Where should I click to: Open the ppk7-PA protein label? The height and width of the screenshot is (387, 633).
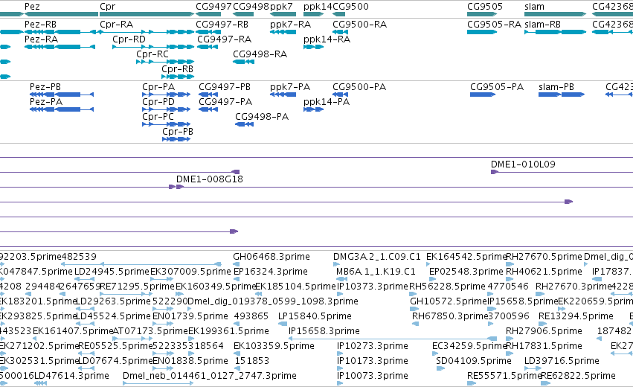[290, 87]
